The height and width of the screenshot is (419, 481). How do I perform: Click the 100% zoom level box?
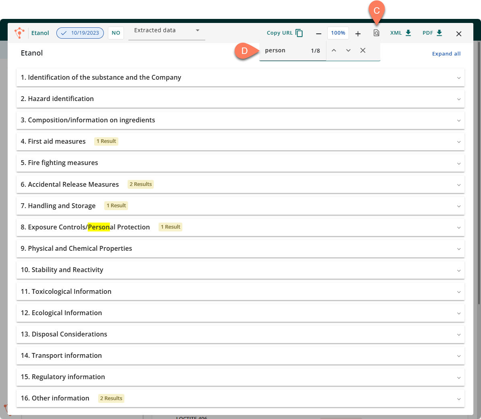[x=338, y=33]
